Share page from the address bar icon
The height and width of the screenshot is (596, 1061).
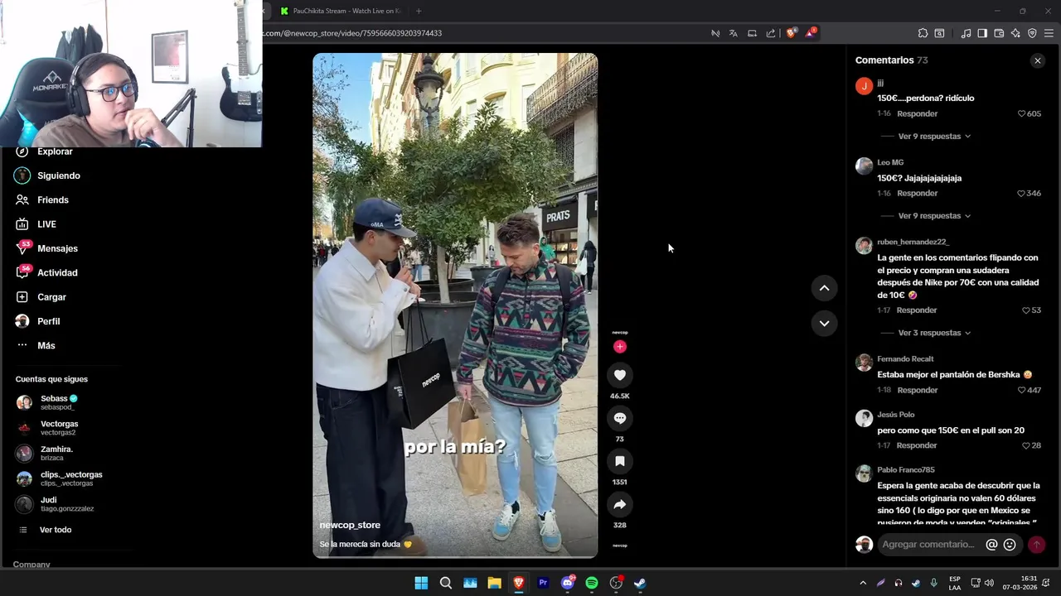coord(771,33)
